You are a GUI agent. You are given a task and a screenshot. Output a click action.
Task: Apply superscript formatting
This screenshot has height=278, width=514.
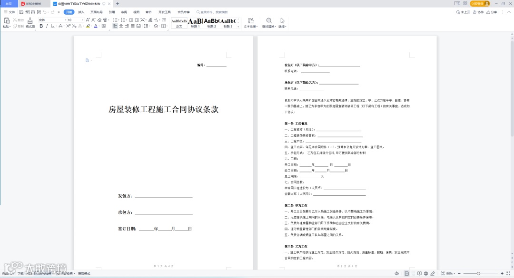68,26
